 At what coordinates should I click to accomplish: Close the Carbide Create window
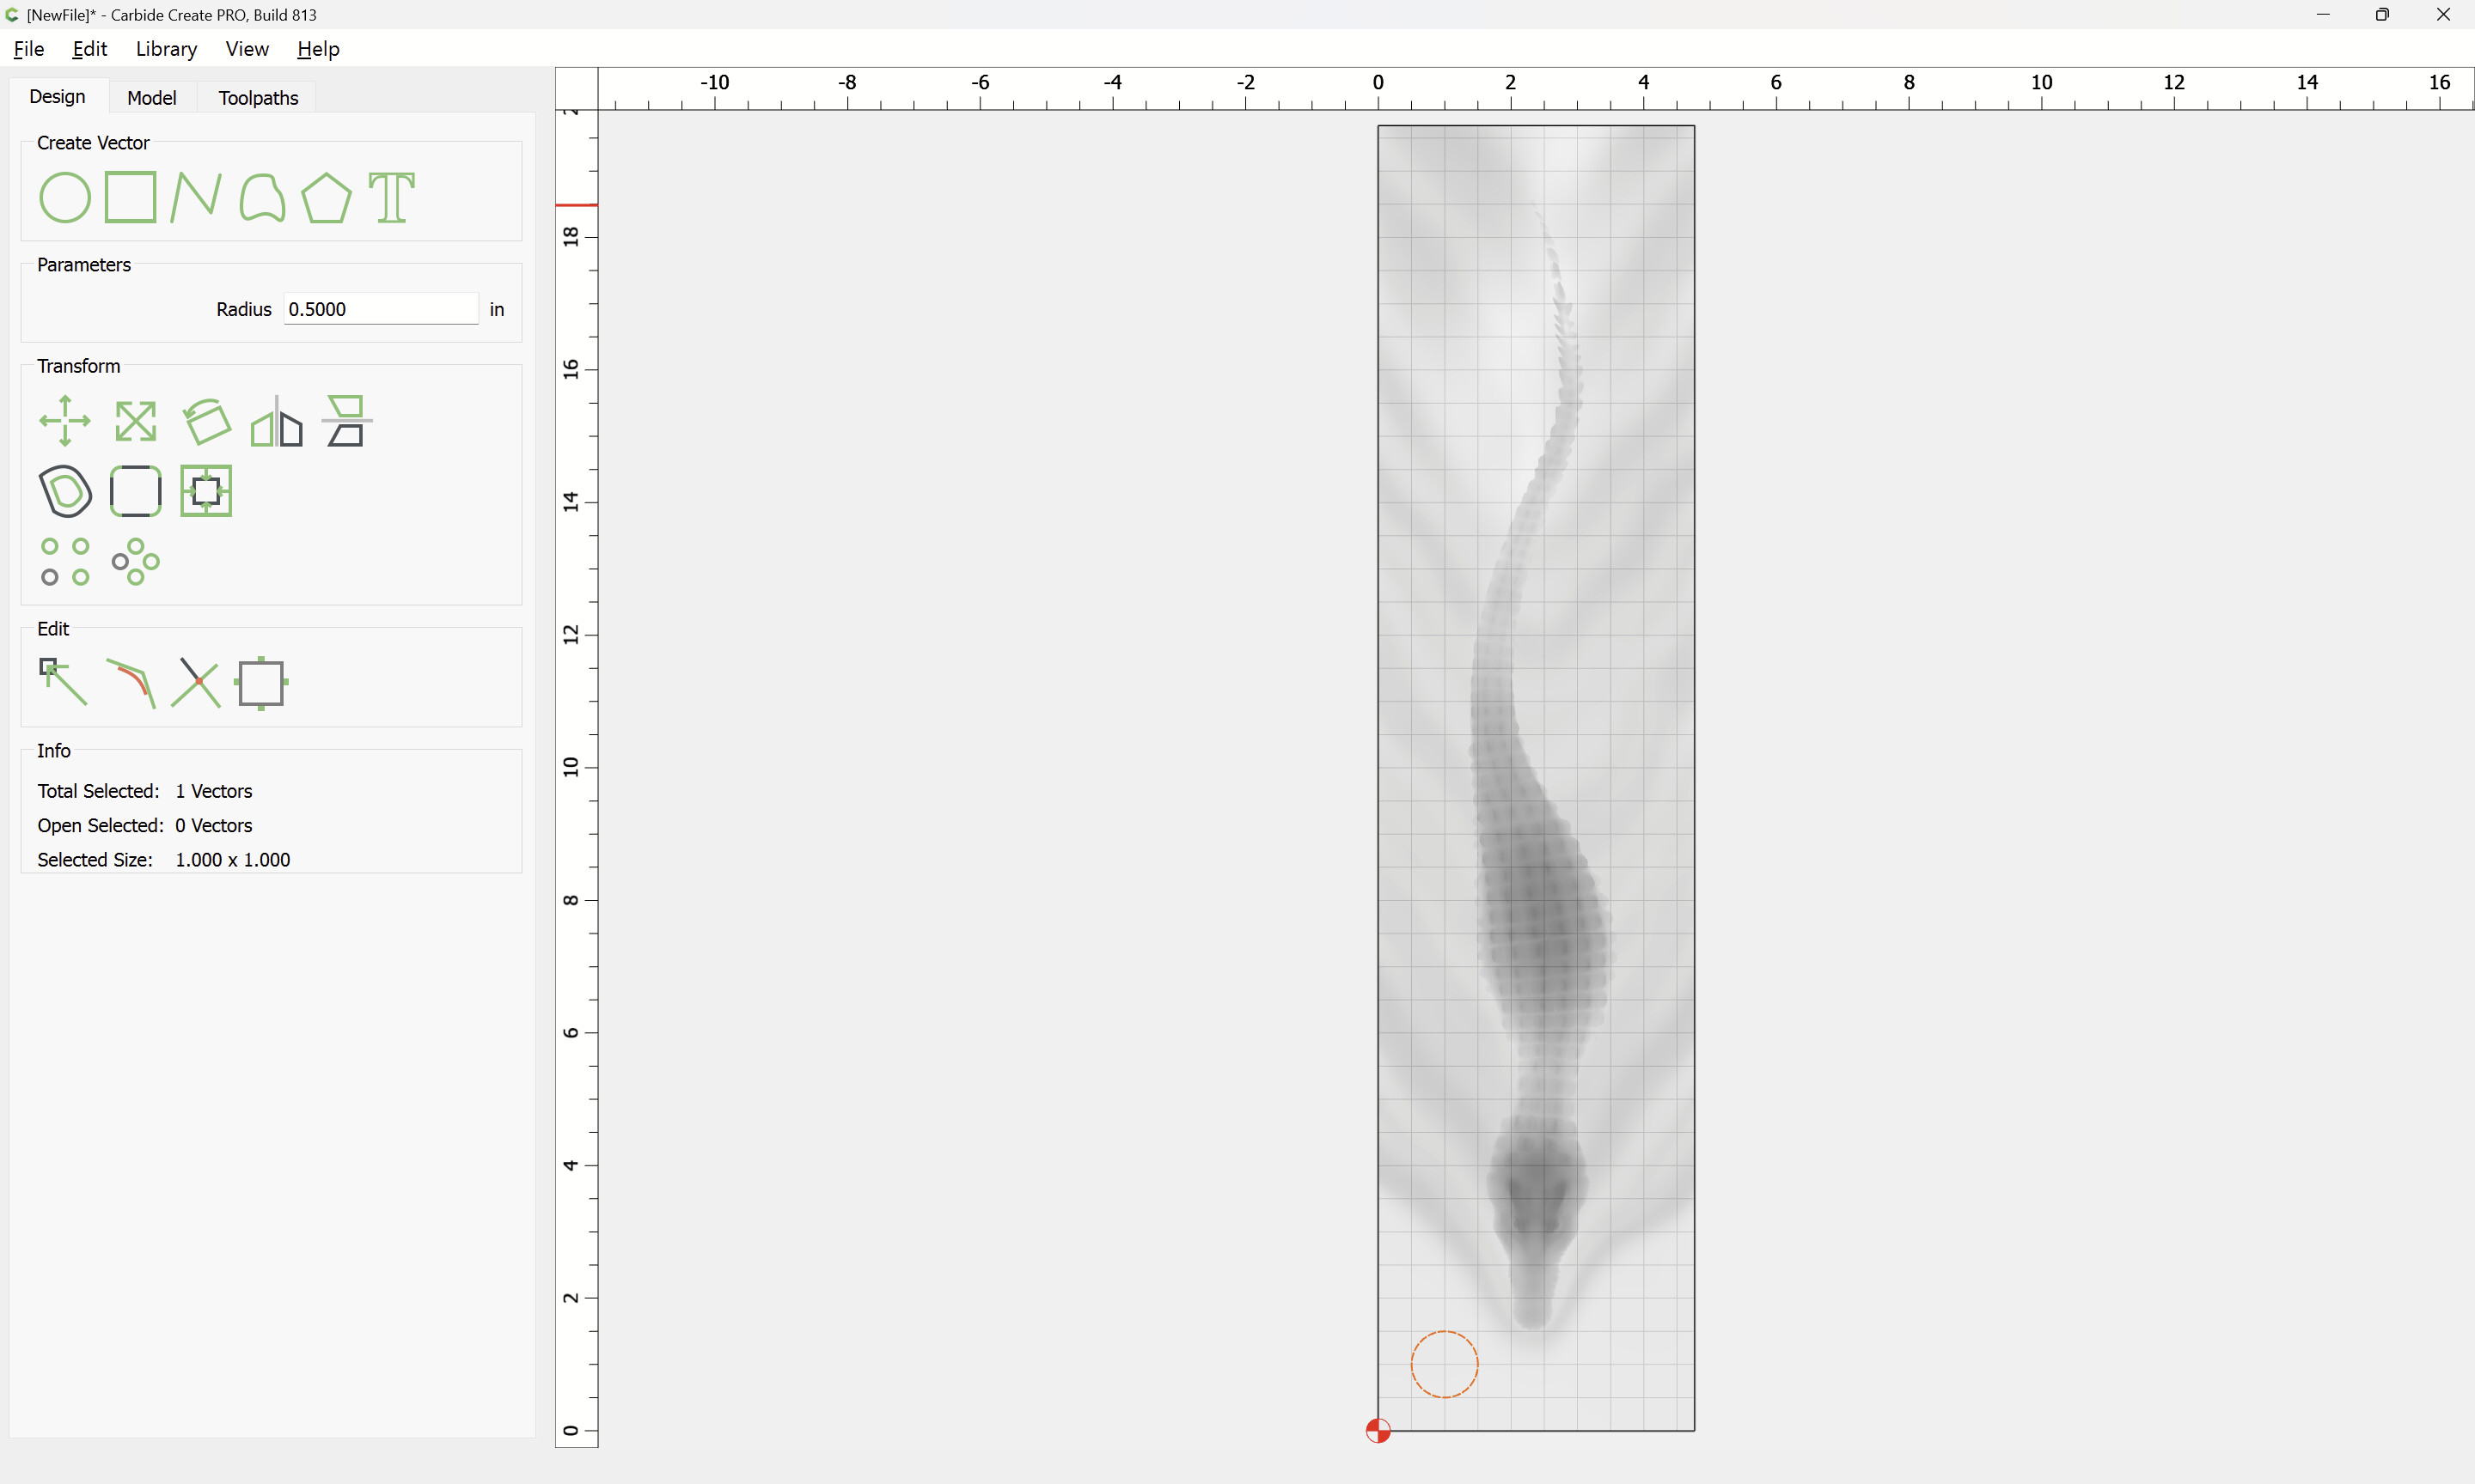click(2443, 15)
